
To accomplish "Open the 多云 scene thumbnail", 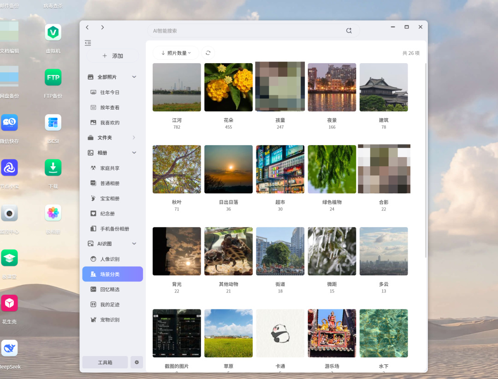I will click(x=384, y=251).
